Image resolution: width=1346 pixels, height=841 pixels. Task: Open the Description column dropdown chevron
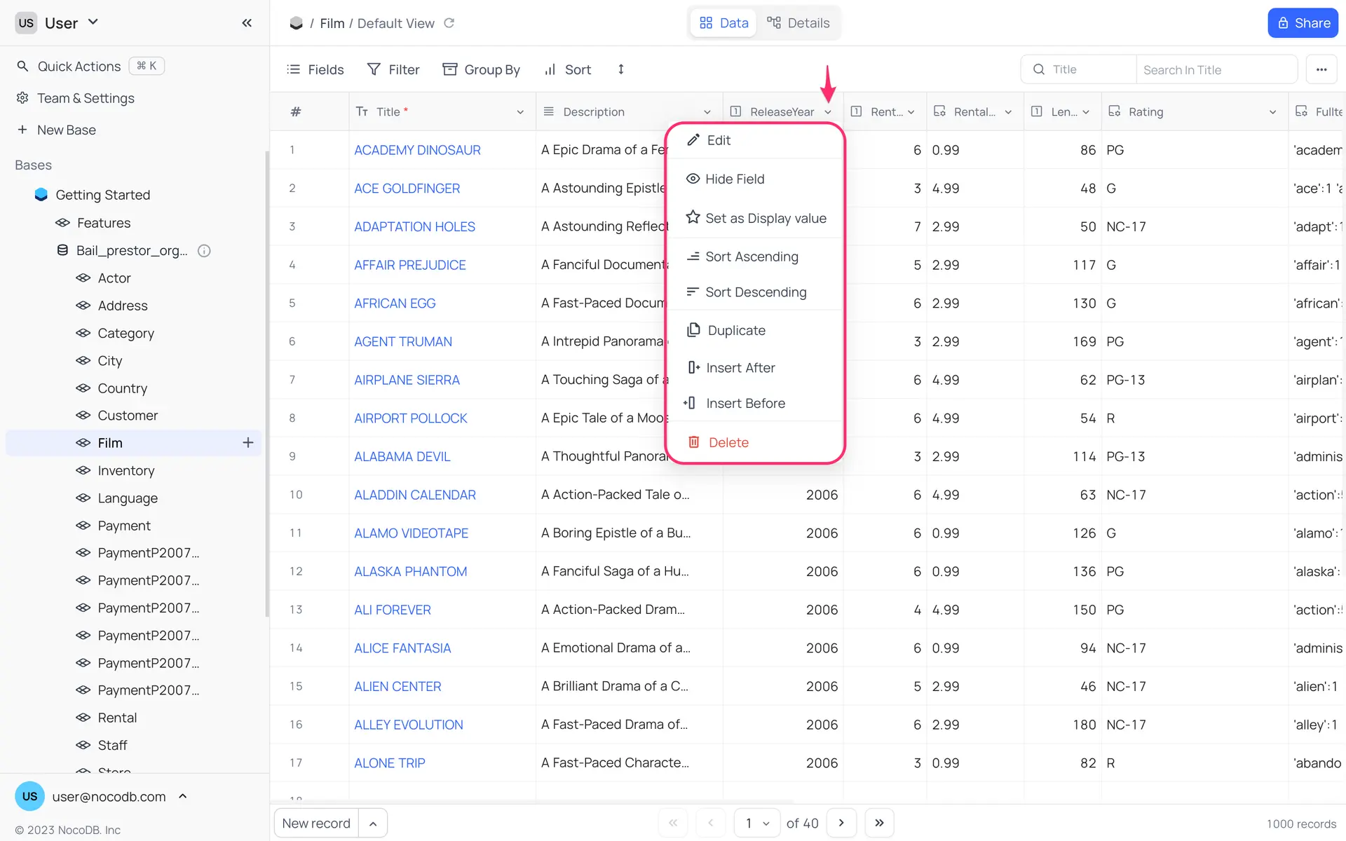click(707, 112)
